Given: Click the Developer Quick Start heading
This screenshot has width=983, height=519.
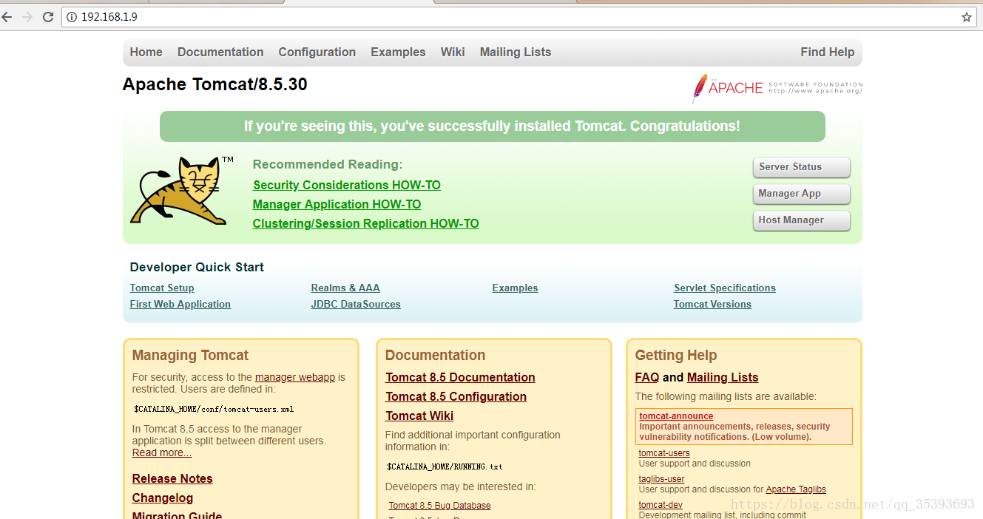Looking at the screenshot, I should click(197, 268).
